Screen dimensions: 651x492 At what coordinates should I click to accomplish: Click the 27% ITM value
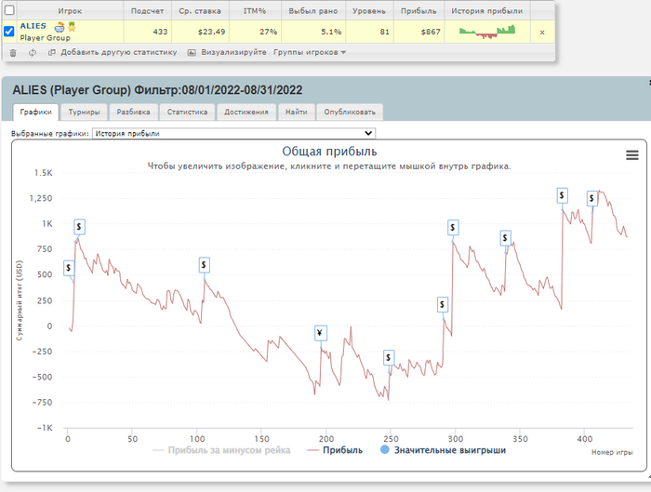pos(268,32)
